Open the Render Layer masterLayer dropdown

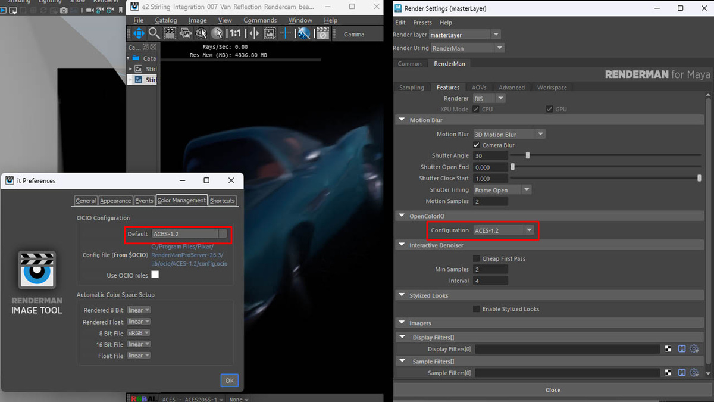point(465,35)
